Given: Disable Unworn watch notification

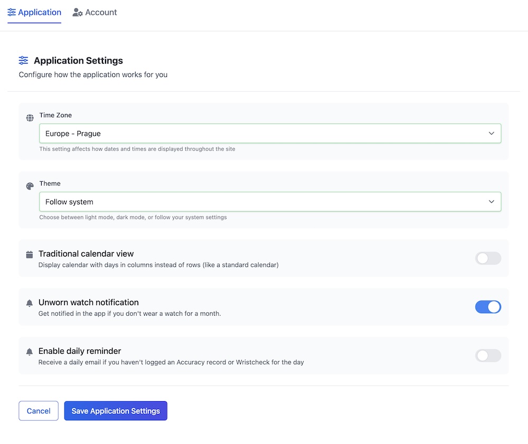Looking at the screenshot, I should (x=488, y=307).
